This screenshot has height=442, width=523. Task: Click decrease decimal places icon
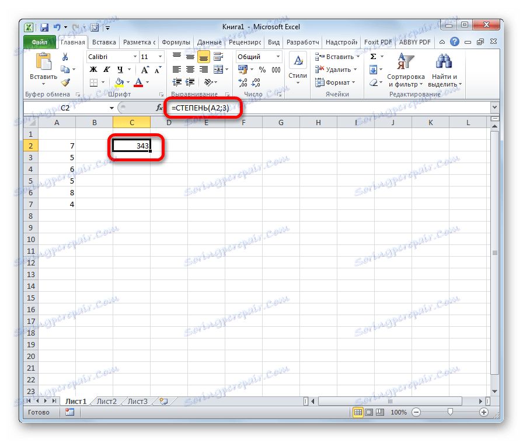point(256,82)
